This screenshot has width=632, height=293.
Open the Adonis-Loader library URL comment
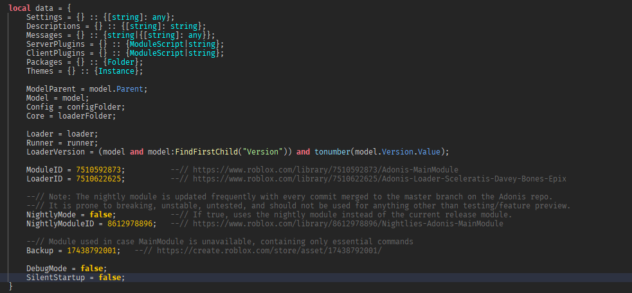pyautogui.click(x=380, y=179)
